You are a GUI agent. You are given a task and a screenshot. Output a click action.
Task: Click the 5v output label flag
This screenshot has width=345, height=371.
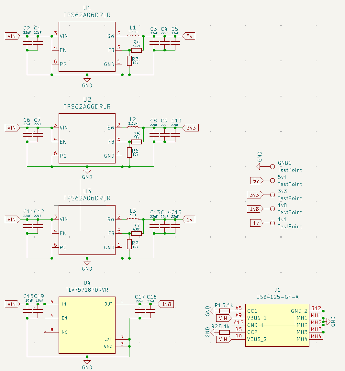[189, 36]
